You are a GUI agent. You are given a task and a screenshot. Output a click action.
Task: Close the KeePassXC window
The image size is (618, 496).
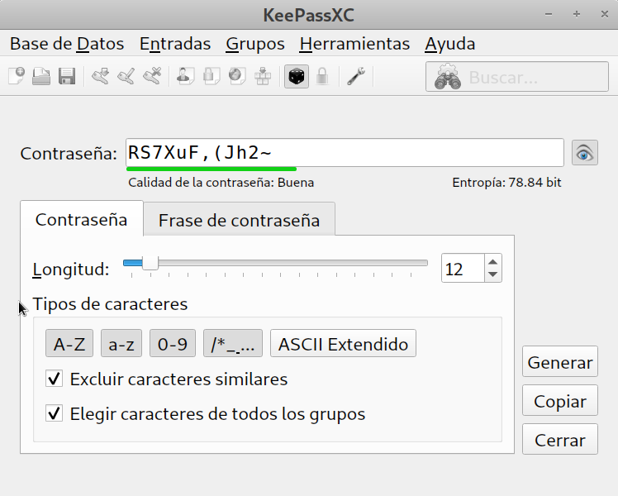pyautogui.click(x=605, y=14)
